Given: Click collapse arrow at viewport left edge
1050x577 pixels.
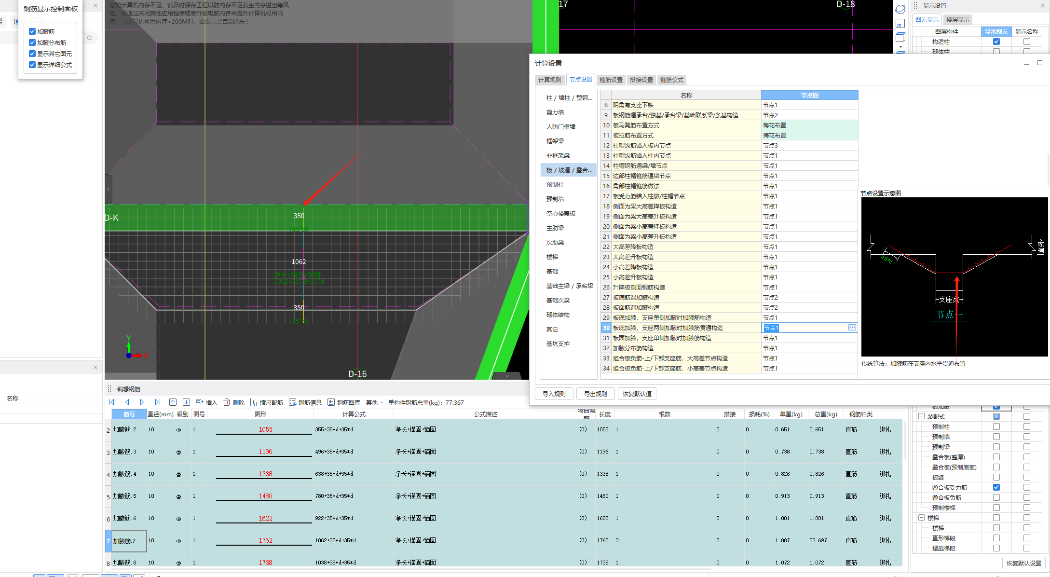Looking at the screenshot, I should pos(109,189).
